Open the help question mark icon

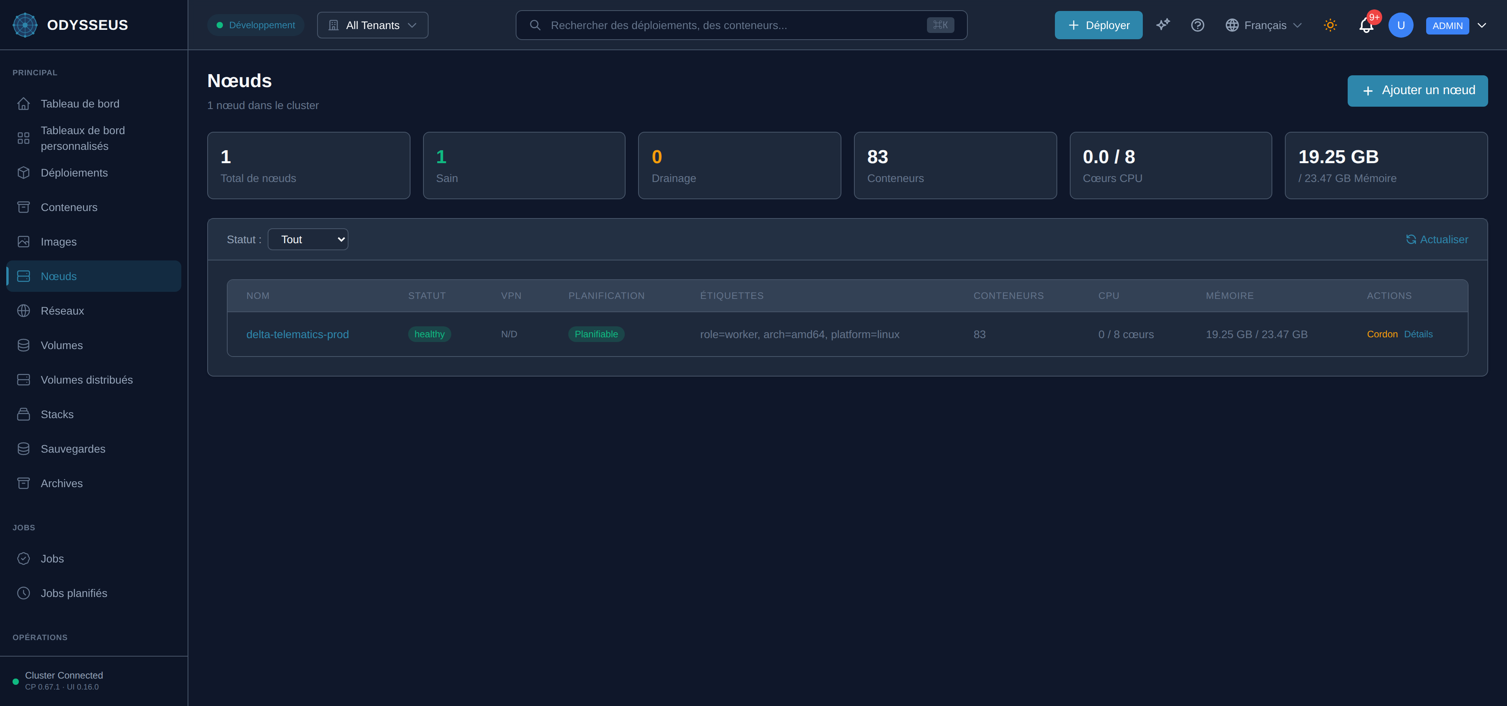(x=1197, y=25)
